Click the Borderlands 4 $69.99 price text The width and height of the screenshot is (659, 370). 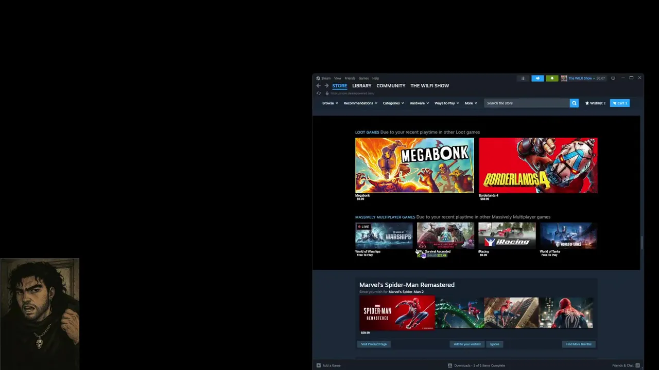484,199
